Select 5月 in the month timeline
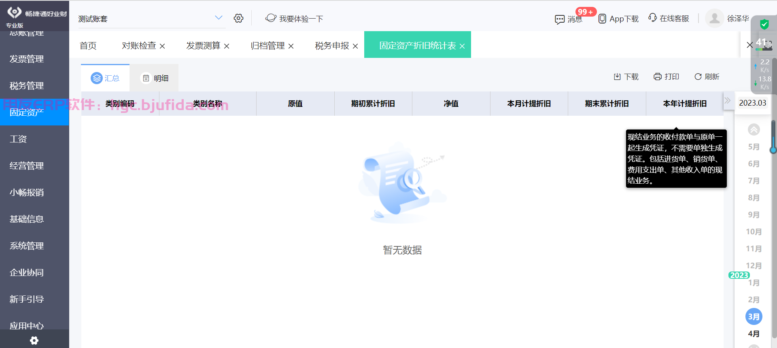The height and width of the screenshot is (348, 777). point(754,147)
